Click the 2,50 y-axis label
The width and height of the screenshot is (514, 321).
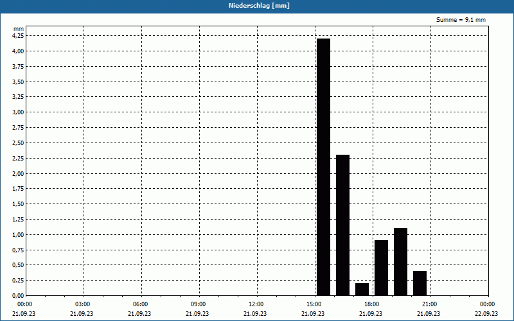pyautogui.click(x=18, y=143)
